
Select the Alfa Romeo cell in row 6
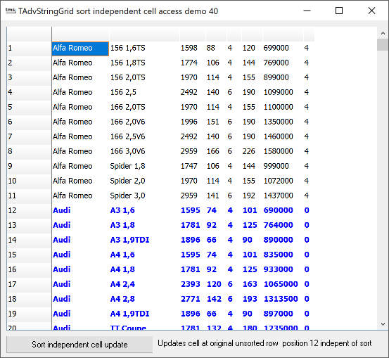[80, 122]
